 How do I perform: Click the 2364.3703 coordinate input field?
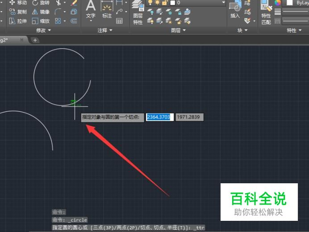click(160, 117)
